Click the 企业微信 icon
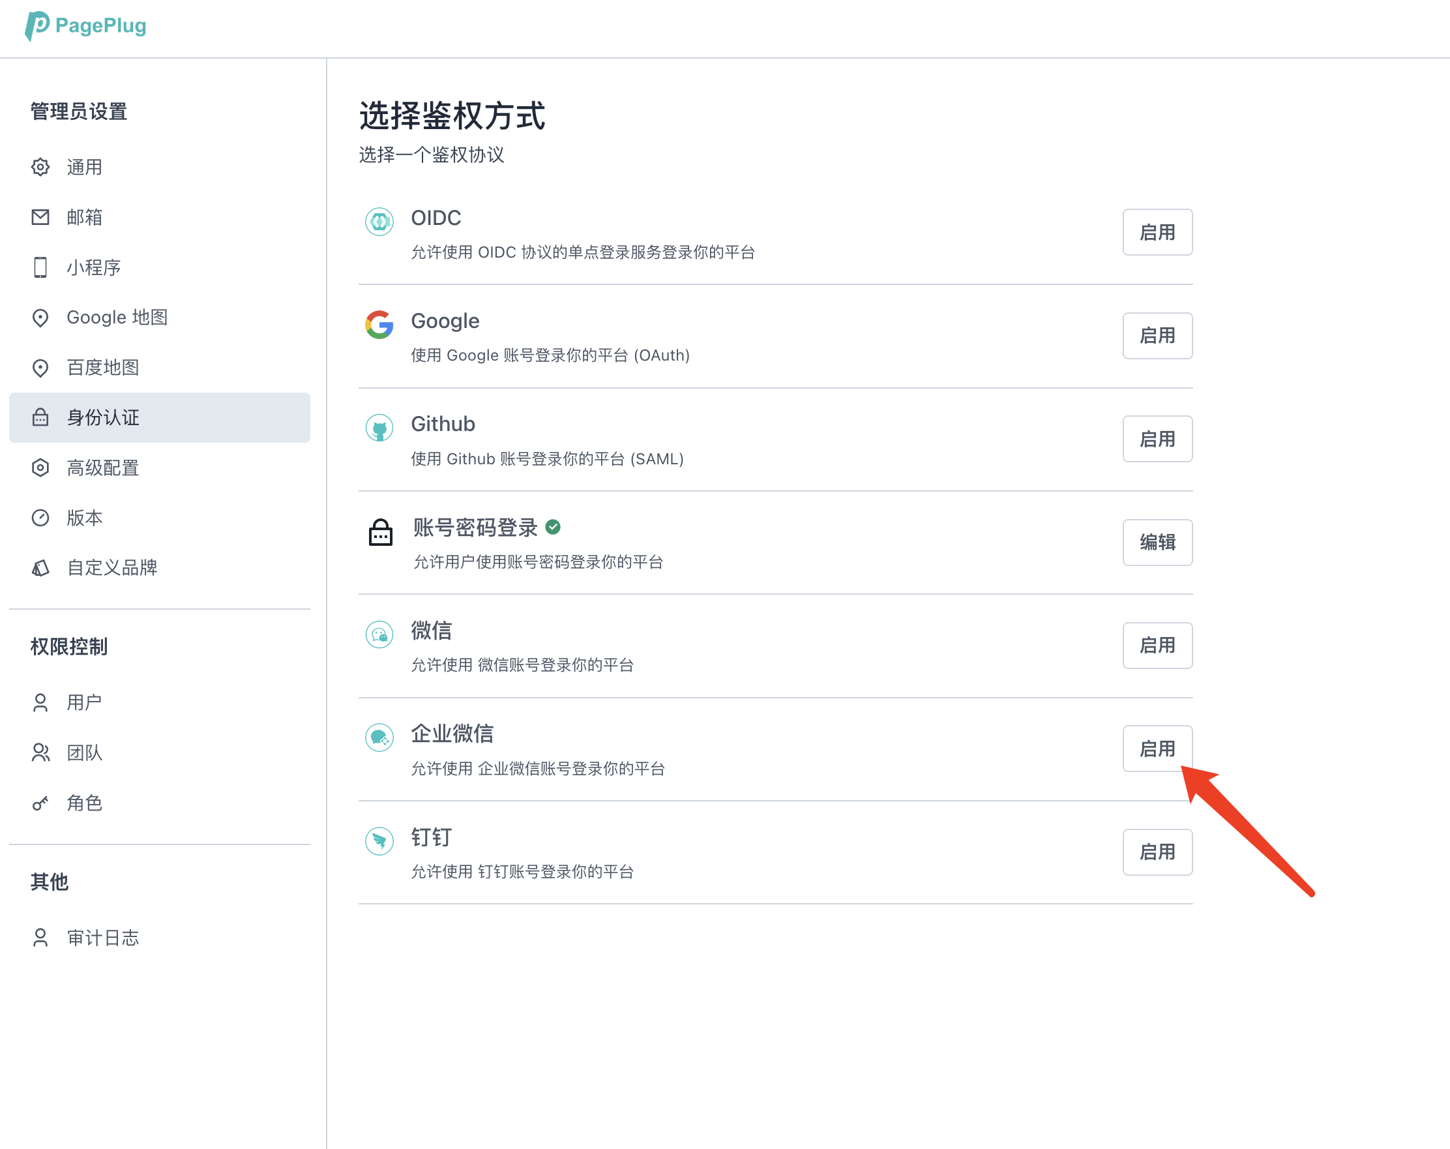The height and width of the screenshot is (1149, 1450). coord(379,738)
